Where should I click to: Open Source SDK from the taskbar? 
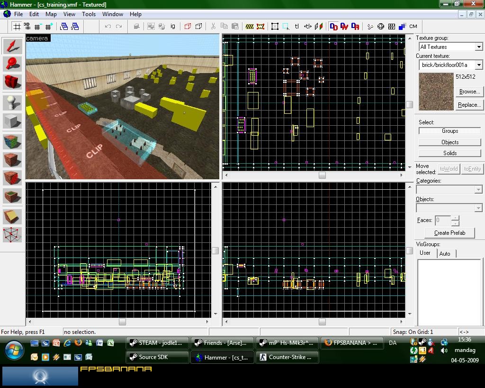point(157,357)
